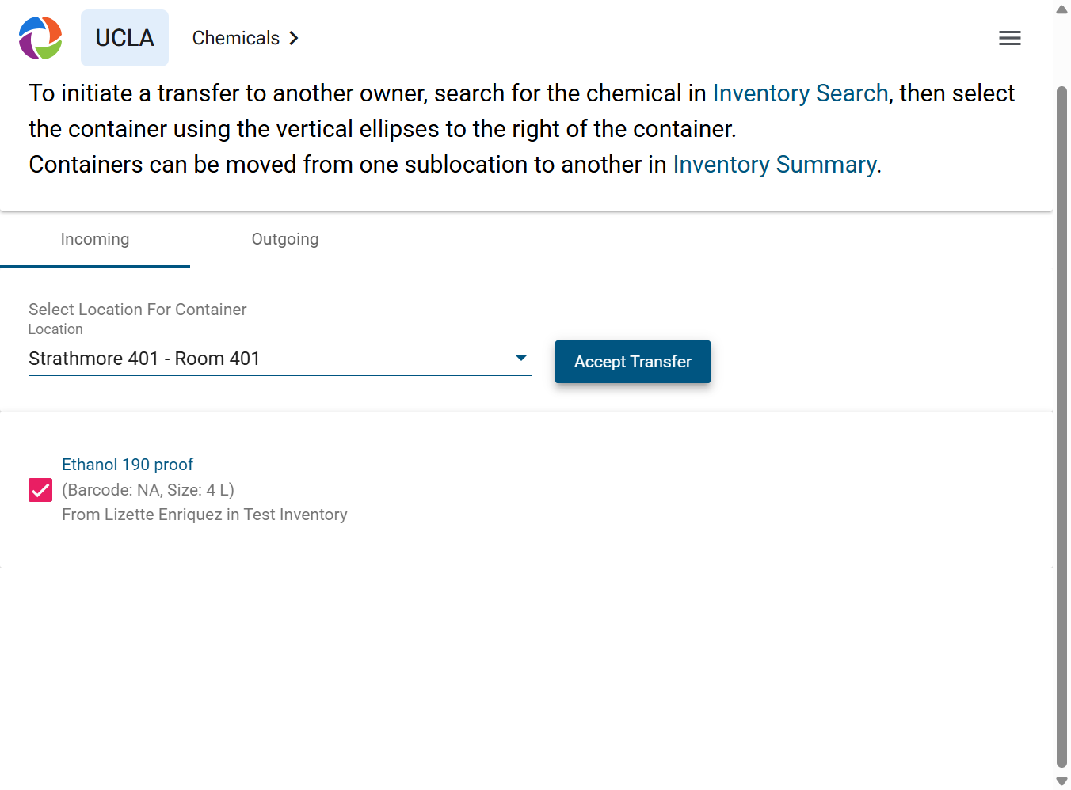Screen dimensions: 1071x790
Task: Open the Ethanol 190 proof link
Action: pos(128,465)
